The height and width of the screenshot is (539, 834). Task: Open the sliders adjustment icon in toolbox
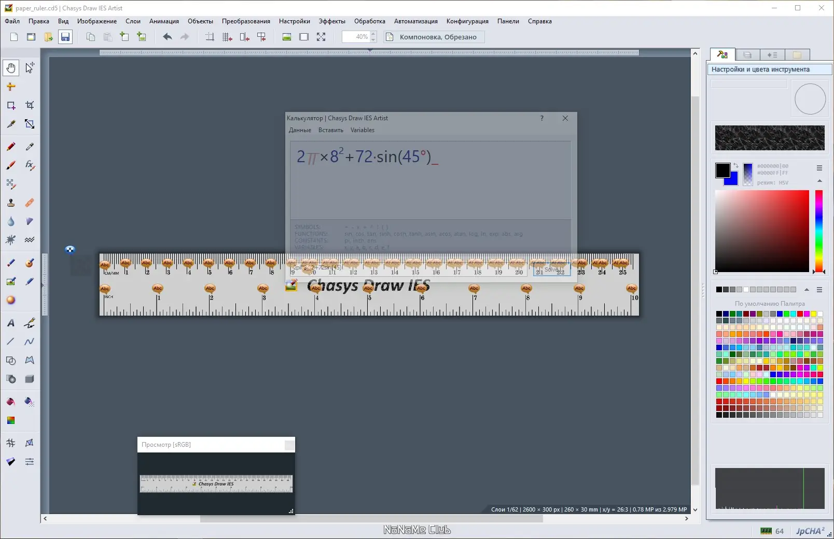[30, 462]
